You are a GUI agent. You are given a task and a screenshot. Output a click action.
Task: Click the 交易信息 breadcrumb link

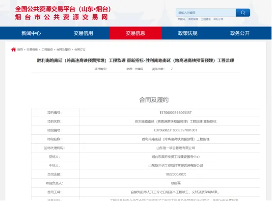pos(32,50)
